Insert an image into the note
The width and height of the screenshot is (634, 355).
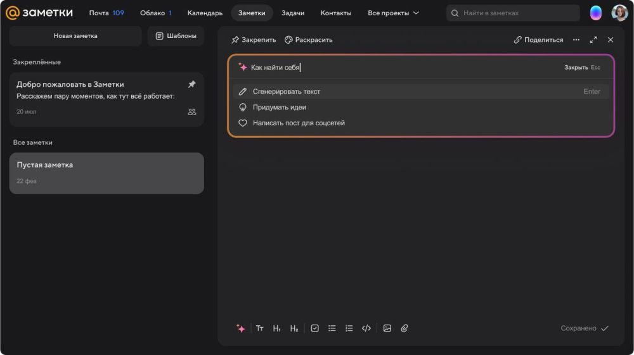click(x=387, y=328)
